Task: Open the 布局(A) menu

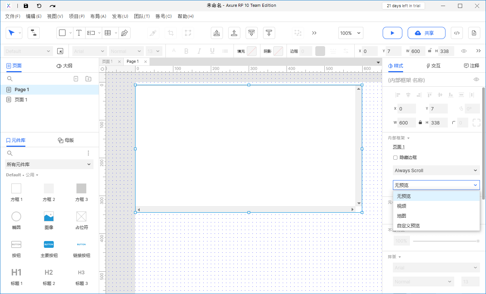Action: tap(98, 16)
